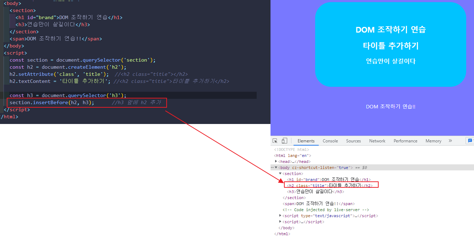Click the //h3 앞에 h2 추가 comment
The image size is (474, 243).
(x=136, y=102)
